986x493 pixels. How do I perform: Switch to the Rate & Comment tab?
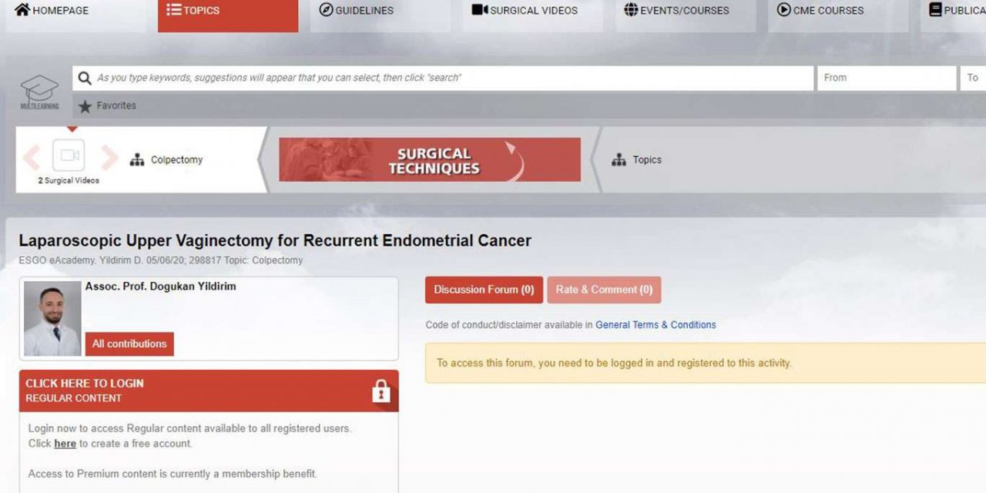coord(604,290)
